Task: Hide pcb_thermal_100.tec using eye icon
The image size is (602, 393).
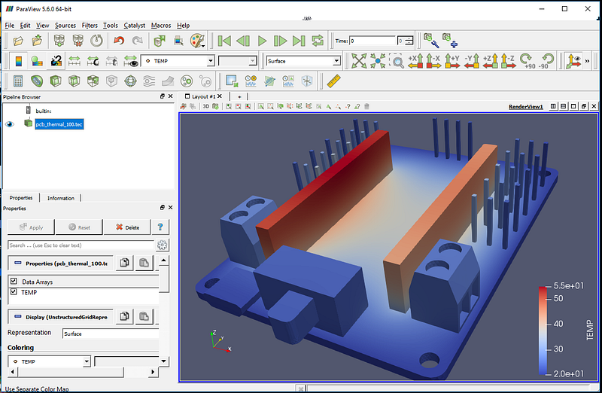Action: tap(11, 124)
